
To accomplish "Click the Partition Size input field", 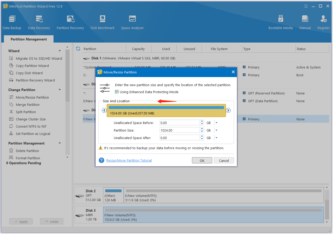I will point(180,130).
